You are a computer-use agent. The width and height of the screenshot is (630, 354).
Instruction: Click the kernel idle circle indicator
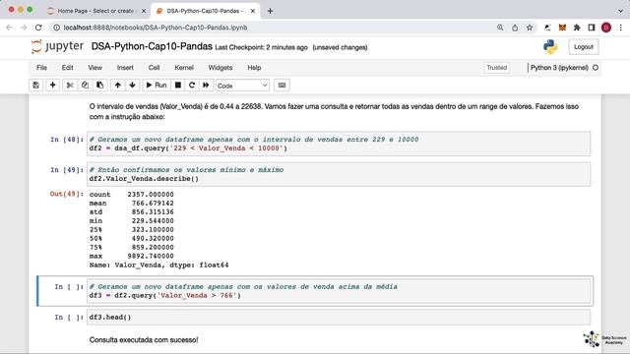tap(596, 68)
